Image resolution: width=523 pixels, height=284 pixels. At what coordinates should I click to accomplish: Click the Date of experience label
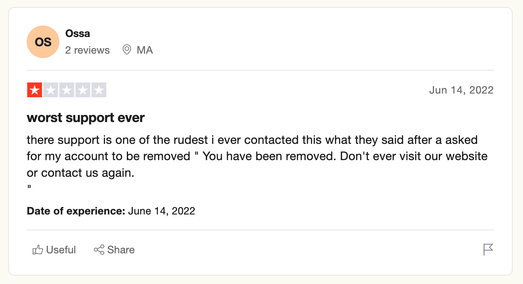76,211
